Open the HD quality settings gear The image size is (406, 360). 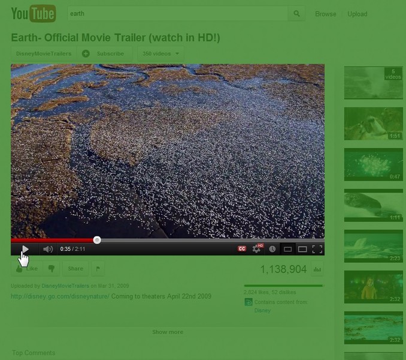pyautogui.click(x=257, y=248)
